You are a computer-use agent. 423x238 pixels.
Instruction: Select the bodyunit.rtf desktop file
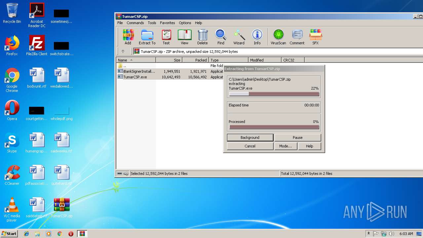pyautogui.click(x=37, y=78)
